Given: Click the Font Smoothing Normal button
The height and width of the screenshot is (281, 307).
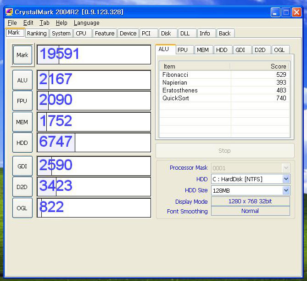Looking at the screenshot, I should [251, 211].
